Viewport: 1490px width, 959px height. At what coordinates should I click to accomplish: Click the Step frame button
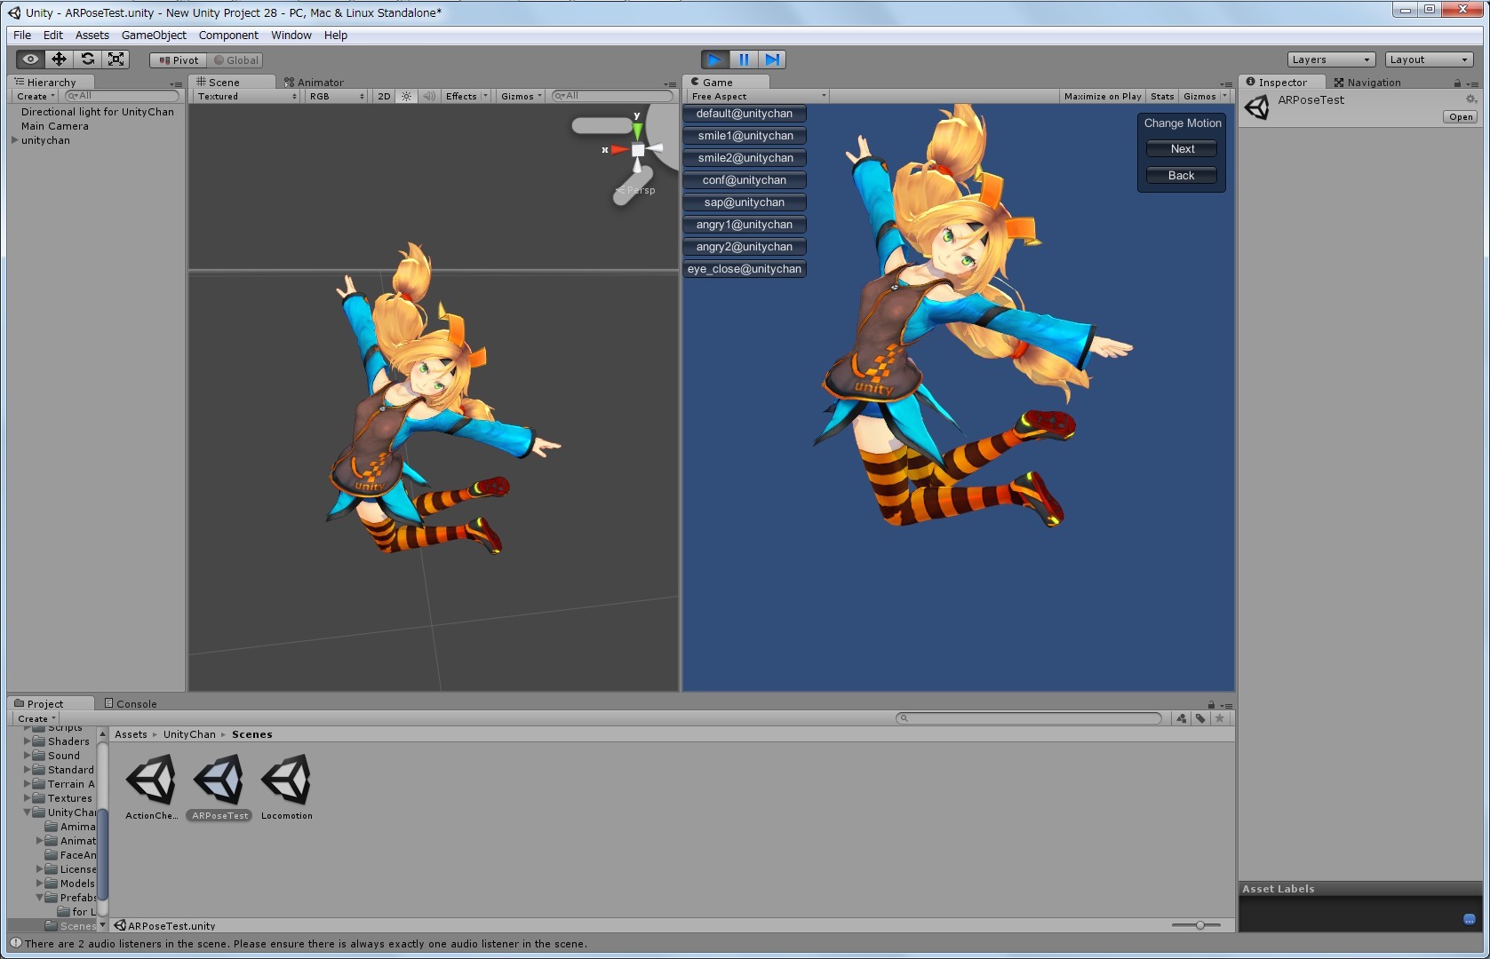click(x=772, y=59)
